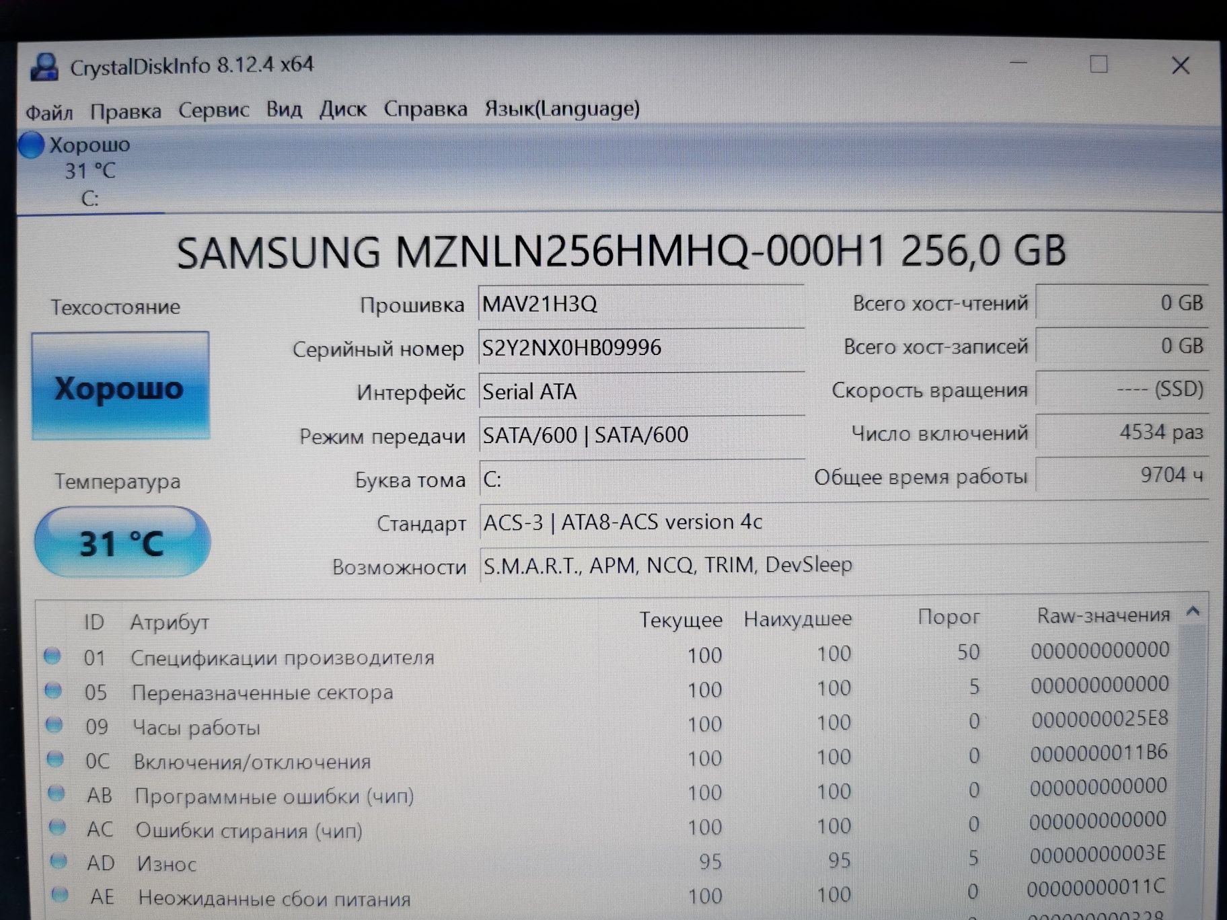
Task: Open the Справка menu
Action: pyautogui.click(x=425, y=109)
